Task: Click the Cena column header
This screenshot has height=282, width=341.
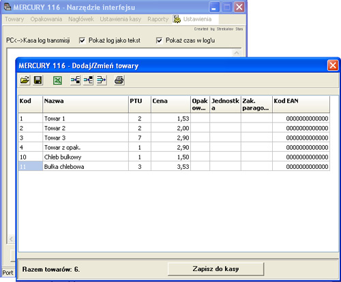Action: 170,104
